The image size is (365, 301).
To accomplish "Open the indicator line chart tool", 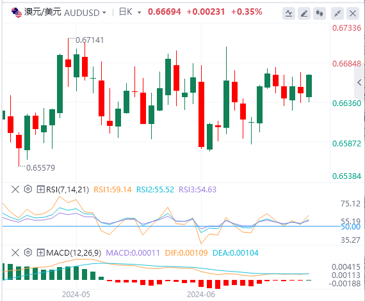I will coord(289,13).
